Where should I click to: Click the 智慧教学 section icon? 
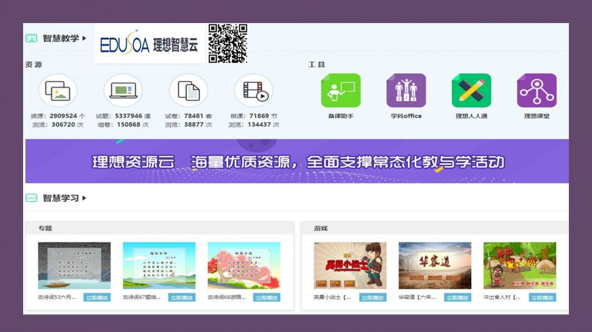[31, 38]
